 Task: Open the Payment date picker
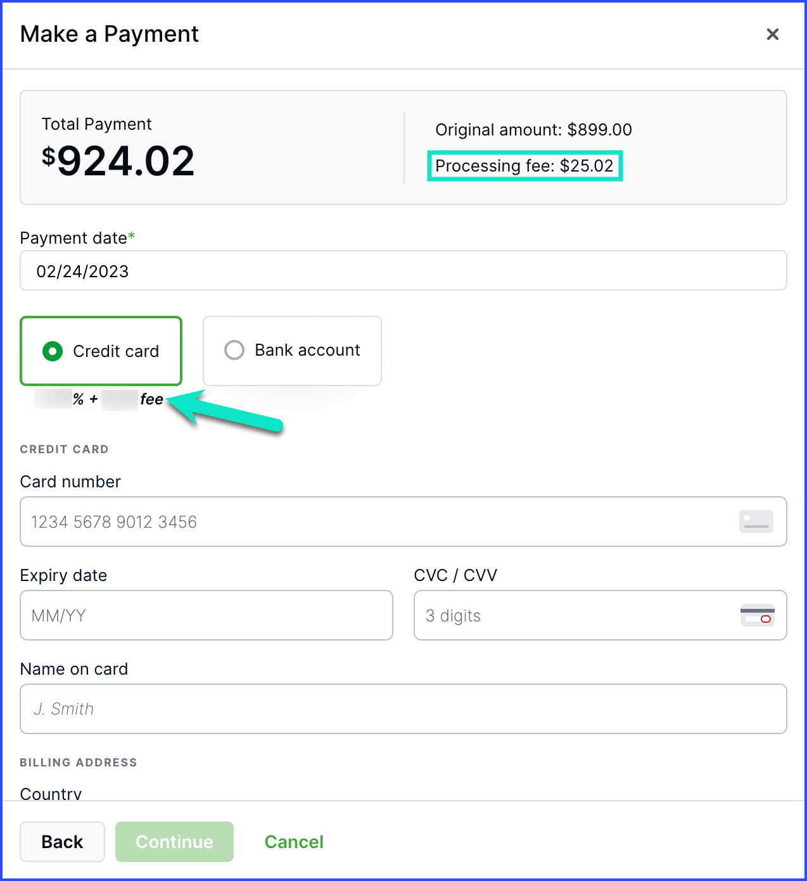(403, 270)
